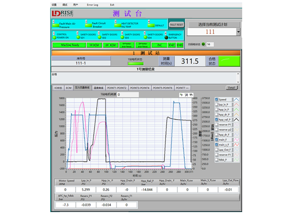
Task: Click the main_s_F red plot style icon
Action: coord(236,145)
